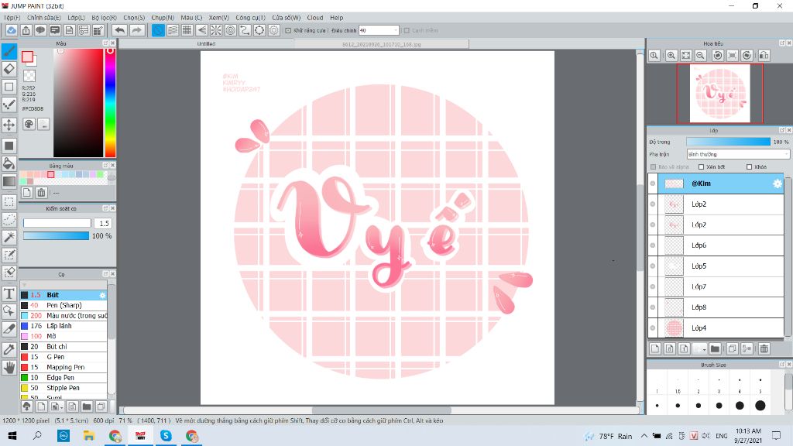Screen dimensions: 793x446
Task: Click the Undo arrow in the toolbar
Action: coord(119,30)
